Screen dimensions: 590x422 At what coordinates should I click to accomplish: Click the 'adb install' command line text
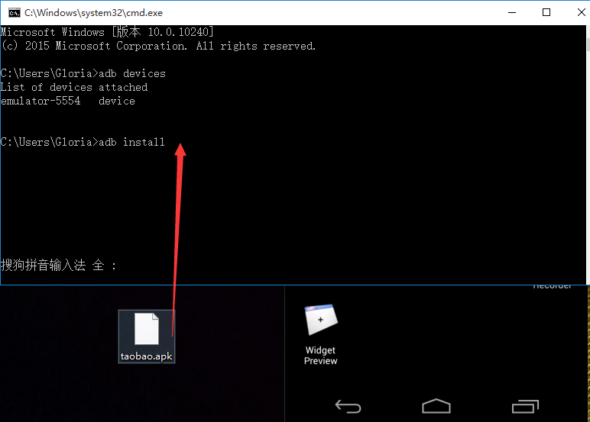point(131,142)
